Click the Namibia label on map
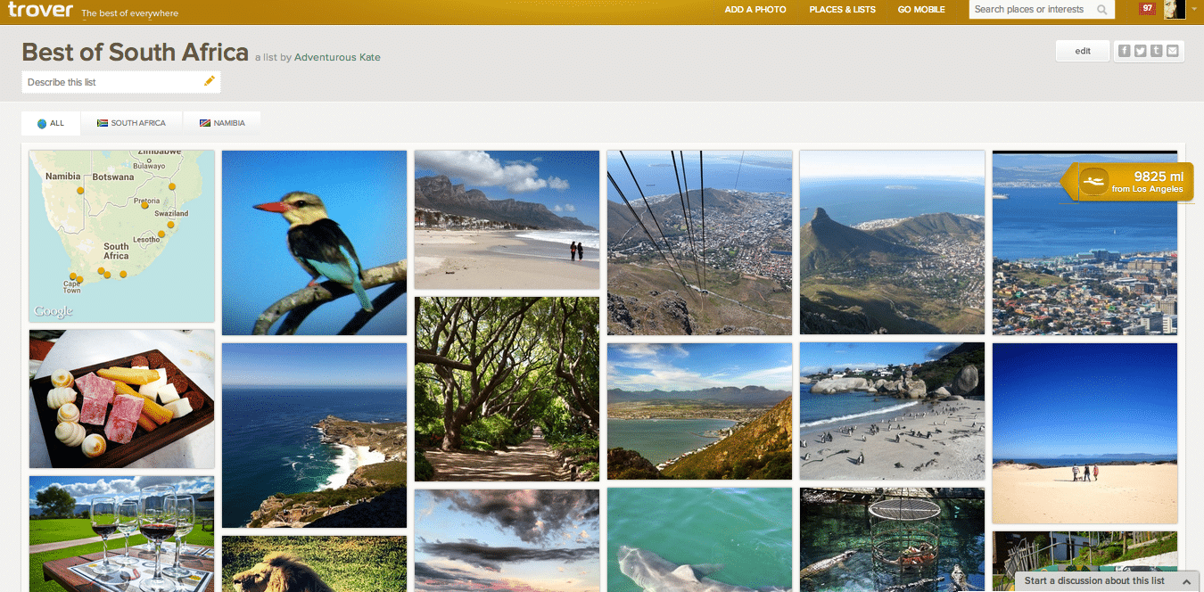 (x=62, y=176)
